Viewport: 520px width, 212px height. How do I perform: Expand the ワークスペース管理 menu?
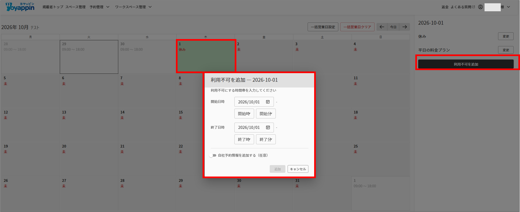133,7
